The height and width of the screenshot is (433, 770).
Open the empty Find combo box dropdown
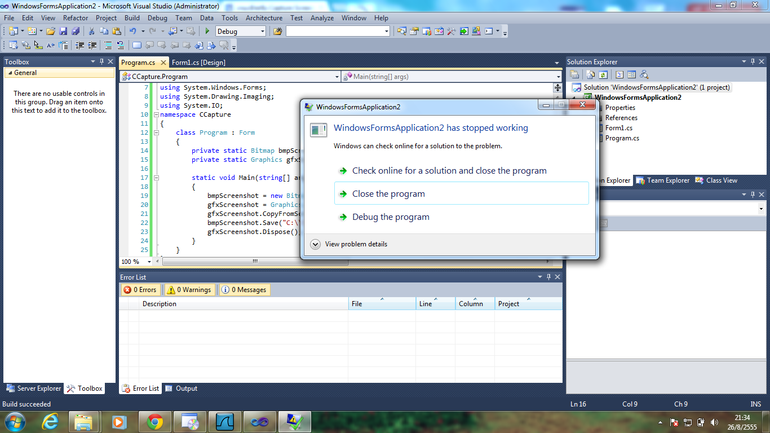386,31
